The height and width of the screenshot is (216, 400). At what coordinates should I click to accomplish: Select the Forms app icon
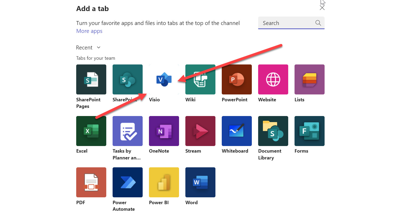coord(310,131)
